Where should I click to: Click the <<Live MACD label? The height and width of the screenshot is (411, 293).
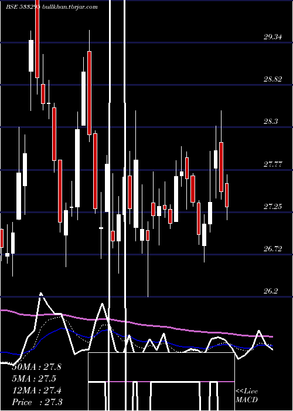[247, 396]
